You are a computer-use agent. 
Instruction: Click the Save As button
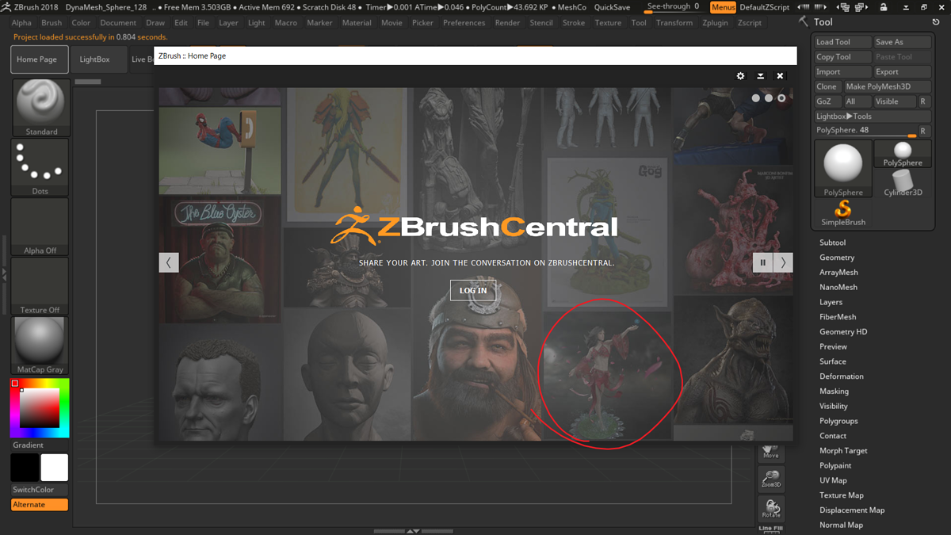pyautogui.click(x=903, y=42)
